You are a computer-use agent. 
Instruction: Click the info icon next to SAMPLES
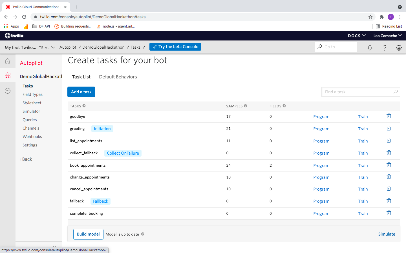(246, 106)
